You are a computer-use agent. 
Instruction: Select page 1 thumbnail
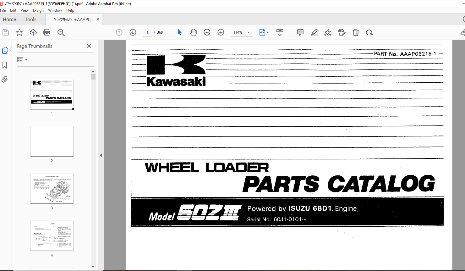[x=52, y=94]
